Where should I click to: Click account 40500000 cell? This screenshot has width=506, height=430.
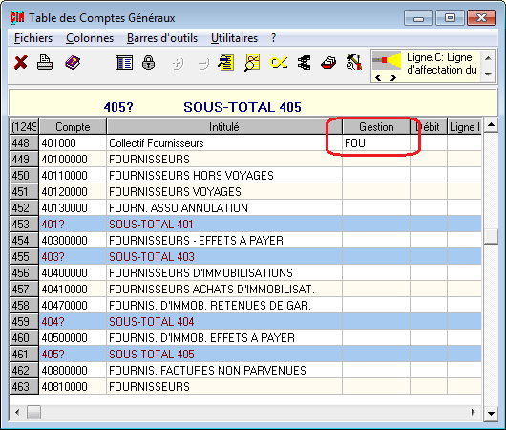pyautogui.click(x=73, y=338)
